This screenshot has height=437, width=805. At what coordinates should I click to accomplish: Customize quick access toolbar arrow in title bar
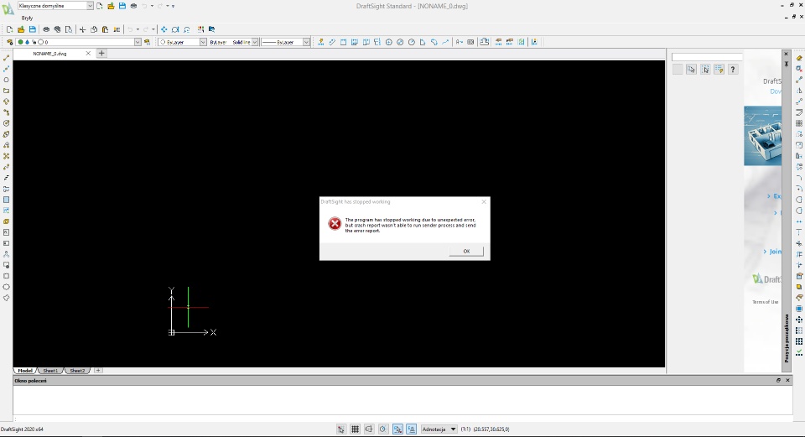click(x=173, y=6)
